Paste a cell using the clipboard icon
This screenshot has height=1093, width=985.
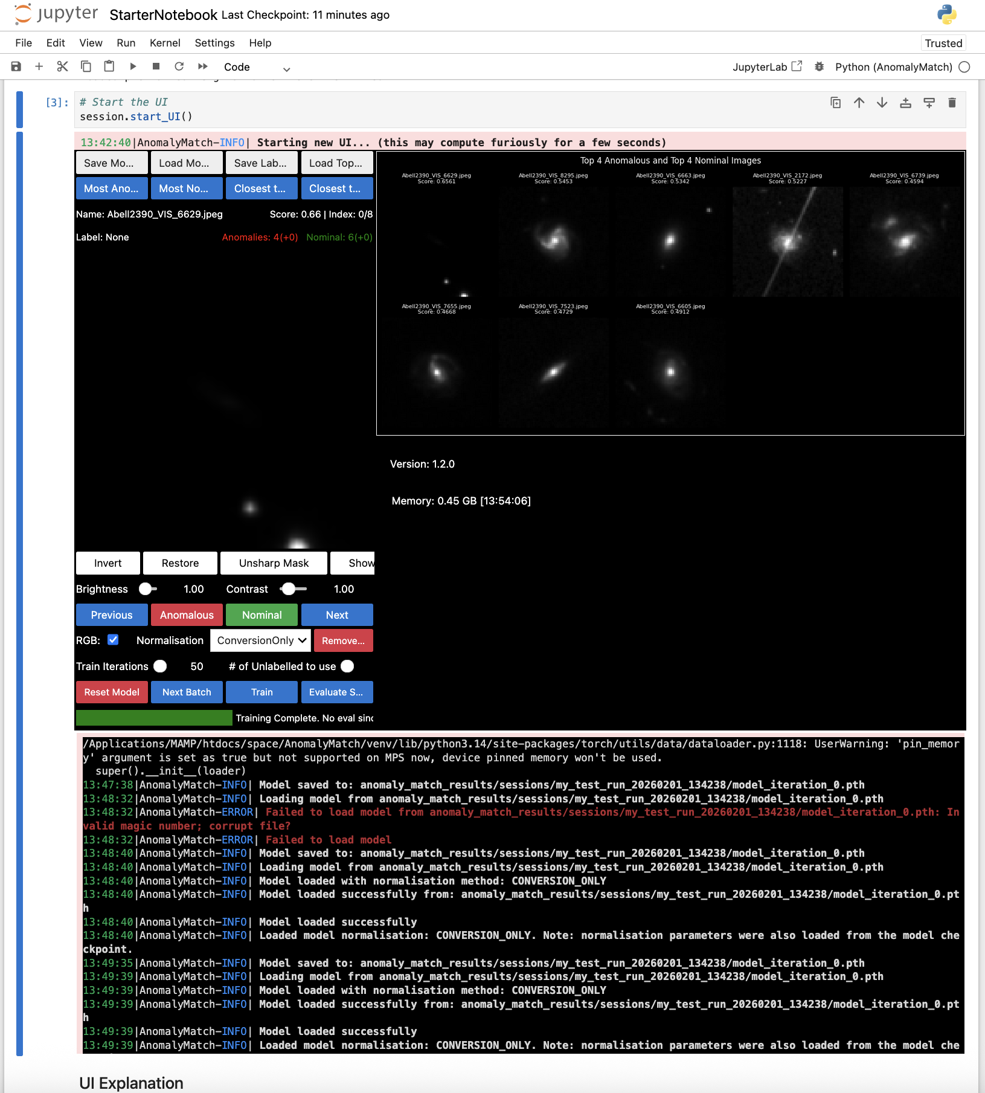pos(109,66)
